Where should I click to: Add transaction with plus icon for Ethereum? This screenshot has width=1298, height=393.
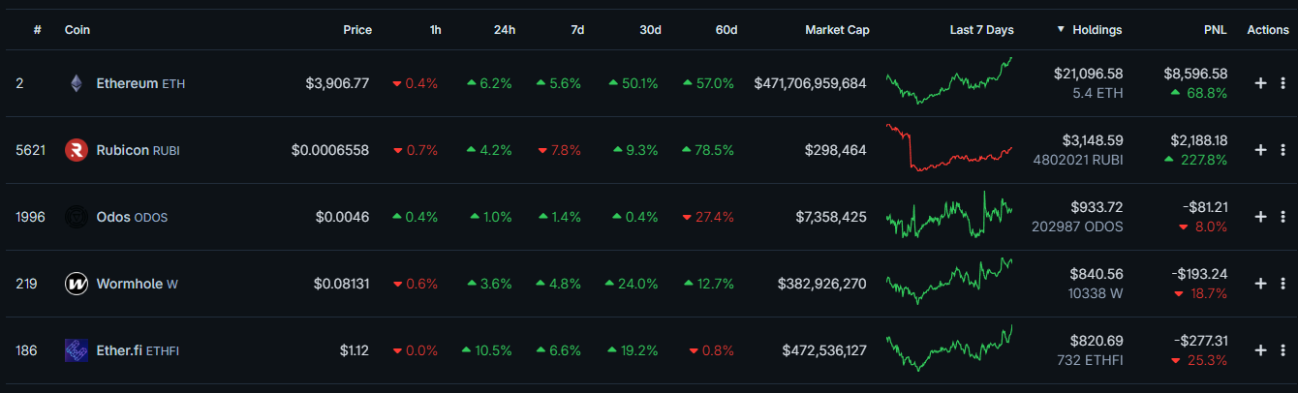click(x=1260, y=83)
